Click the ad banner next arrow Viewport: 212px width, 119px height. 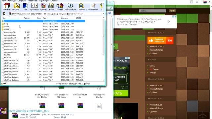169,22
